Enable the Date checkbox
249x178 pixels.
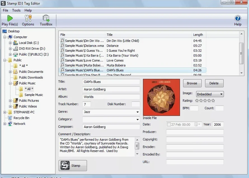pos(169,125)
